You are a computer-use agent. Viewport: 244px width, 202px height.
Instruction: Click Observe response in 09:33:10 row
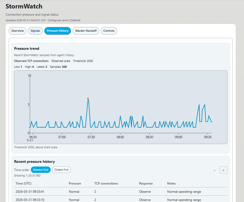pyautogui.click(x=145, y=200)
